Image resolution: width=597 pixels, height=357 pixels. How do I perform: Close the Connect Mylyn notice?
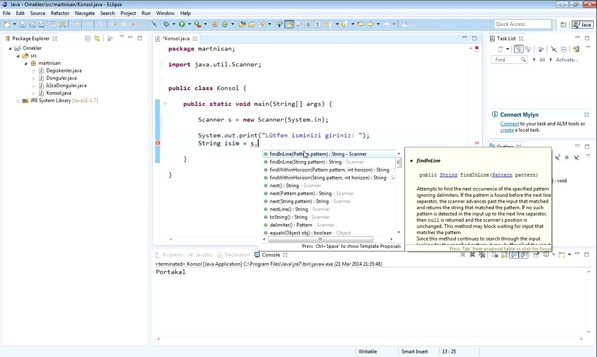[x=586, y=115]
